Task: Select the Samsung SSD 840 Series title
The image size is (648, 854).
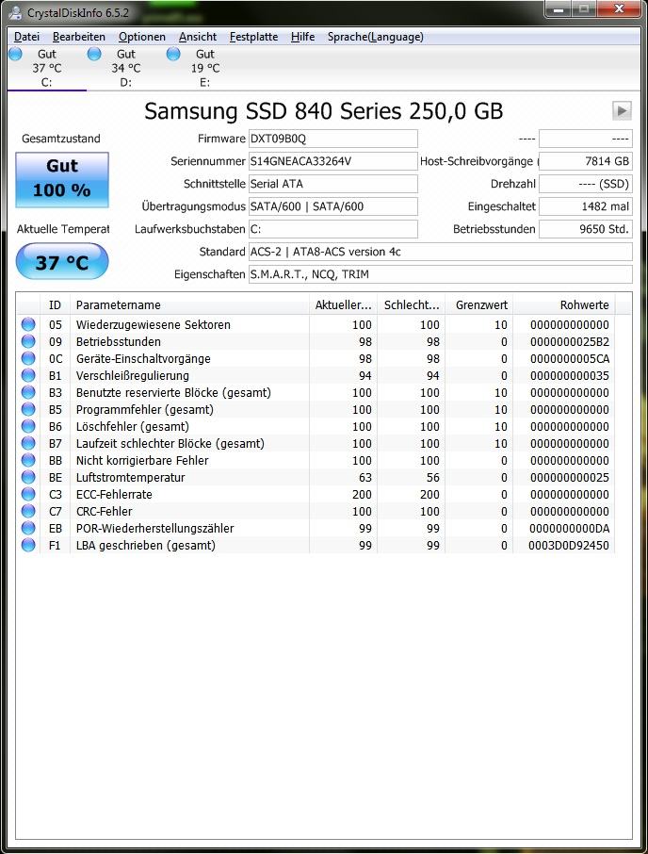Action: pos(324,111)
